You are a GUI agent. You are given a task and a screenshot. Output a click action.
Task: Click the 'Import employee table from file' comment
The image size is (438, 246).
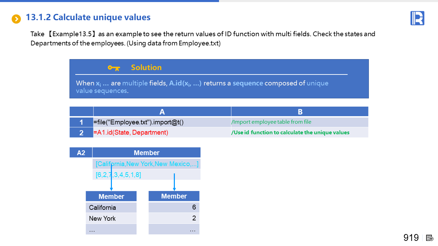272,122
